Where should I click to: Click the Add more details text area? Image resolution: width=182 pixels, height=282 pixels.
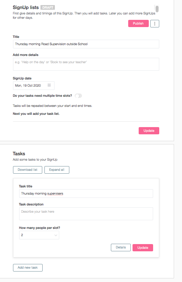pos(86,64)
